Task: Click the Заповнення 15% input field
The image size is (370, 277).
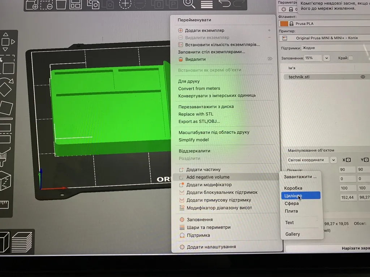Action: pos(313,58)
